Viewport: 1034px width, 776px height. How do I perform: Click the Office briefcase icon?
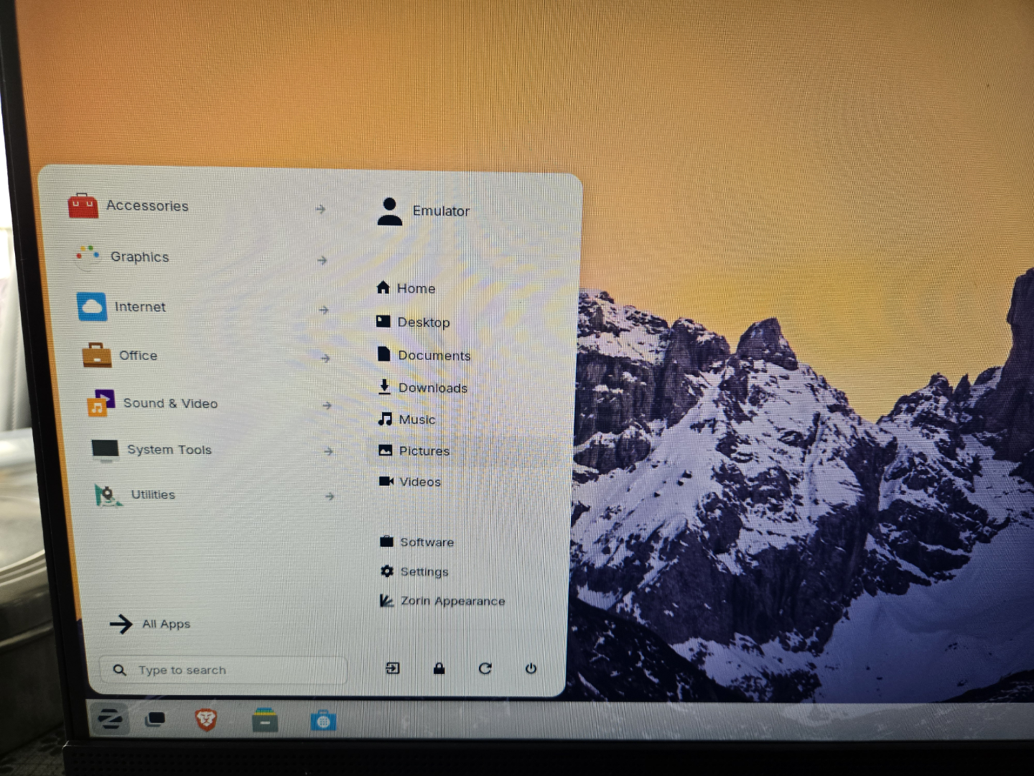[x=97, y=355]
